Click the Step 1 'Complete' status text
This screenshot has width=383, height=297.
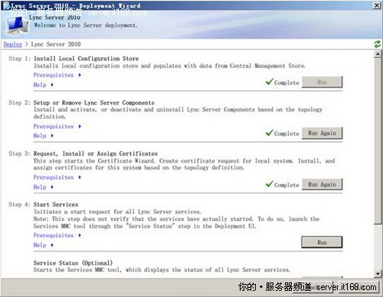pyautogui.click(x=286, y=83)
